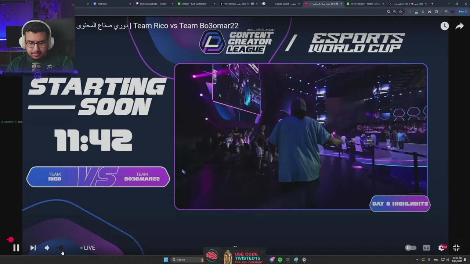Exit full screen mode
Viewport: 470px width, 264px height.
tap(456, 248)
